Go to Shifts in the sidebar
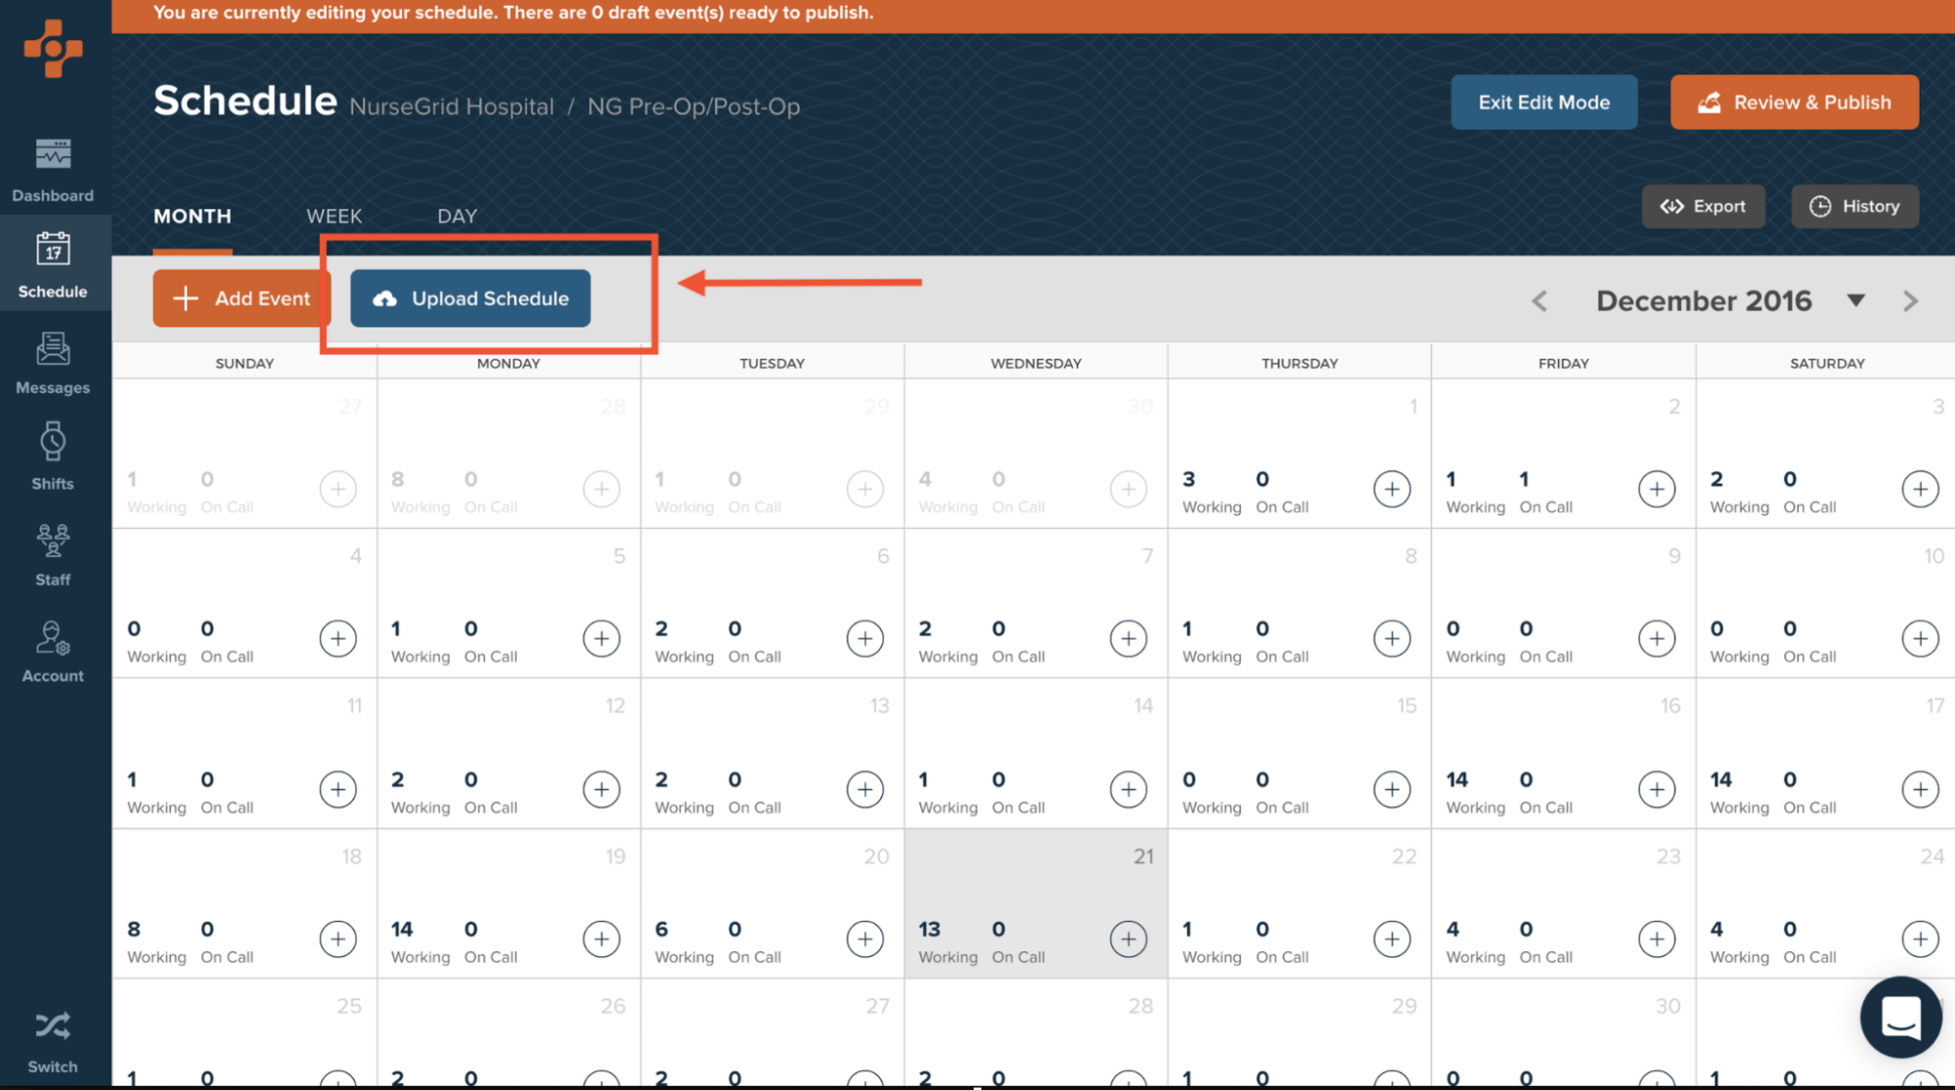 [53, 456]
